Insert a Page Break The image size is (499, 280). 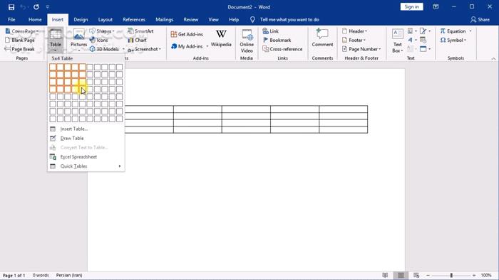pyautogui.click(x=20, y=49)
